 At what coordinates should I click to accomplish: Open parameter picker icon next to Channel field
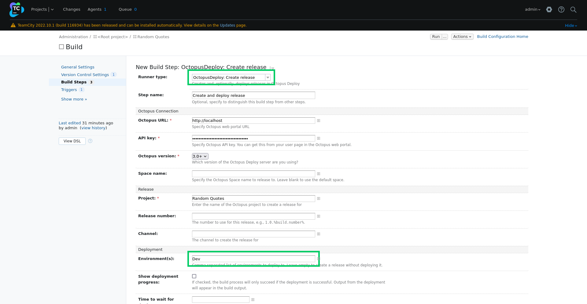coord(319,234)
